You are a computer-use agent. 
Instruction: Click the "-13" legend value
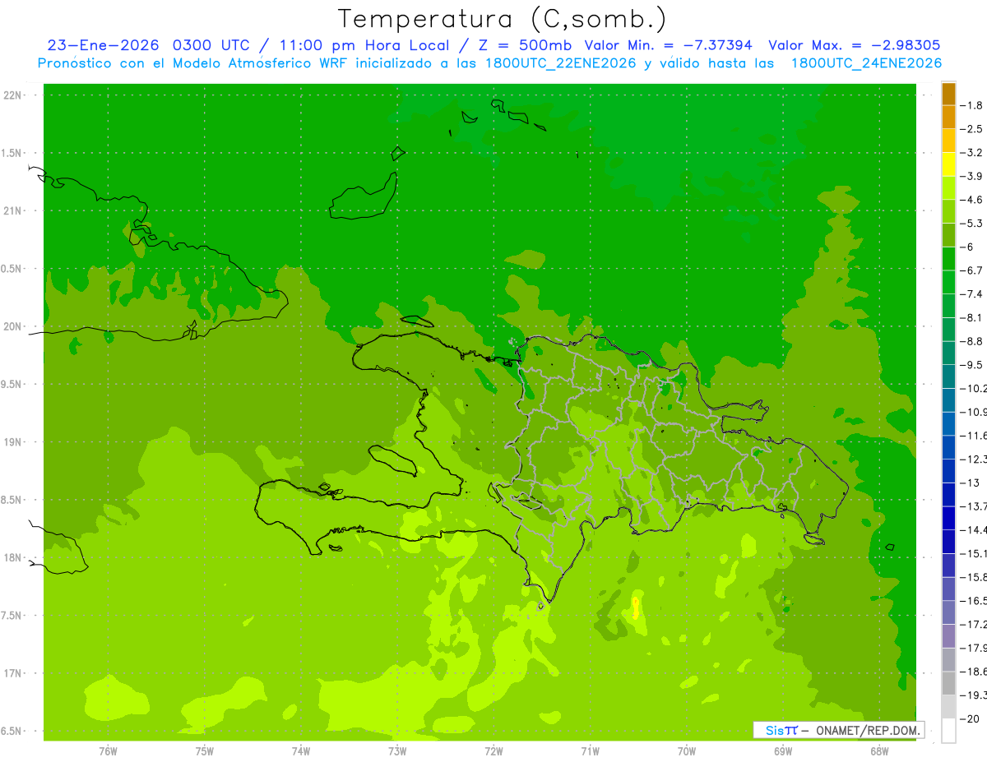pyautogui.click(x=970, y=483)
